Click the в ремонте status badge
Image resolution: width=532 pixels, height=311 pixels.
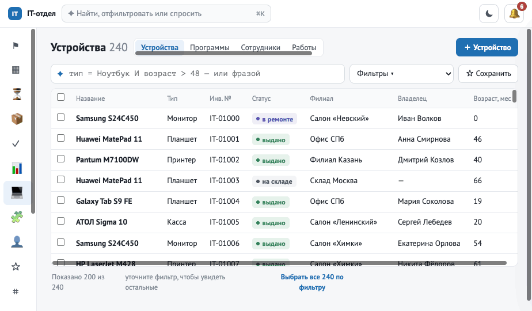(x=275, y=119)
